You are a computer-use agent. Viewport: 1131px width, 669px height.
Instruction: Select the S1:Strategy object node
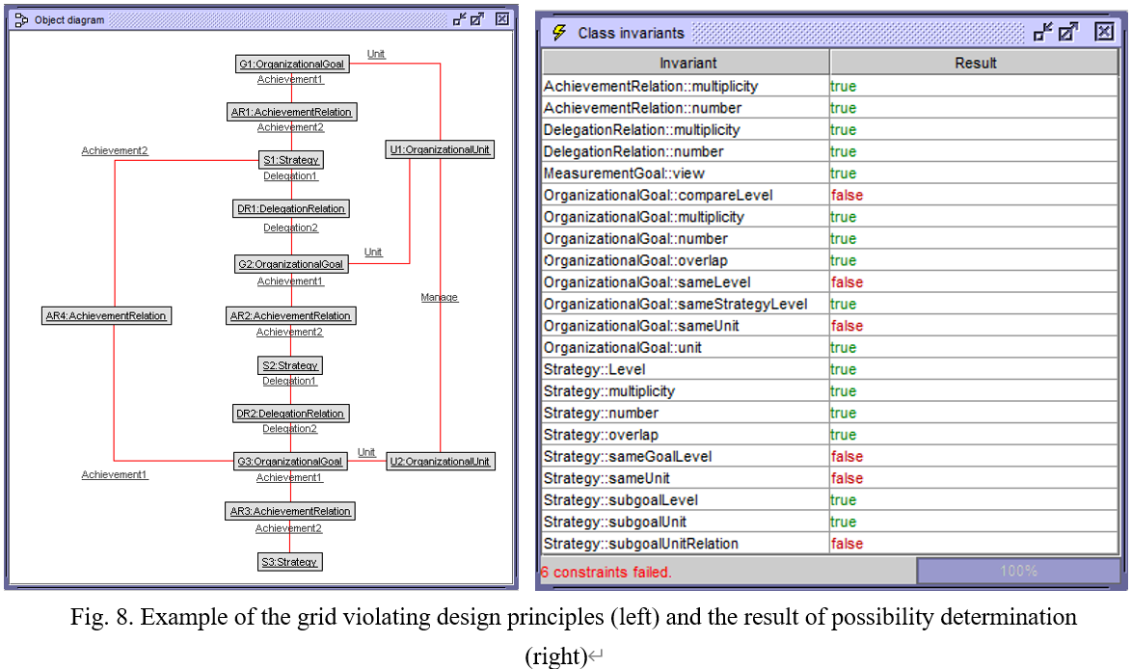click(x=290, y=159)
